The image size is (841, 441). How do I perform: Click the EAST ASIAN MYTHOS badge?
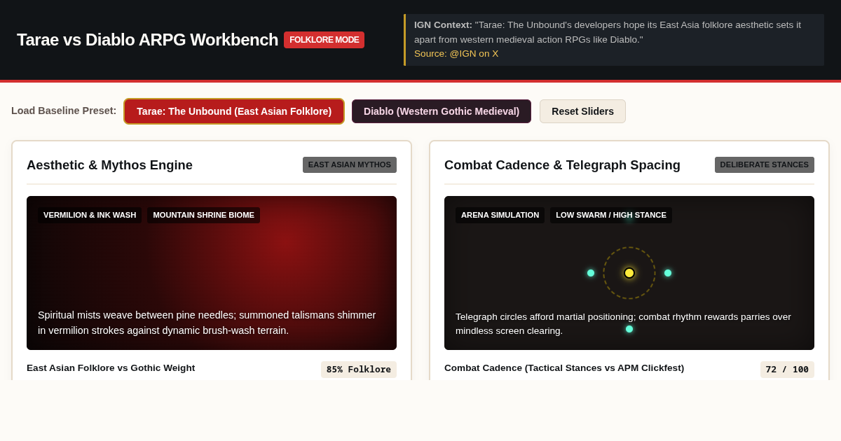pyautogui.click(x=350, y=165)
